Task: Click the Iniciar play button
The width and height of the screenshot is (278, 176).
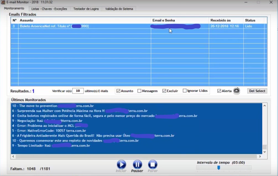Action: pyautogui.click(x=121, y=165)
